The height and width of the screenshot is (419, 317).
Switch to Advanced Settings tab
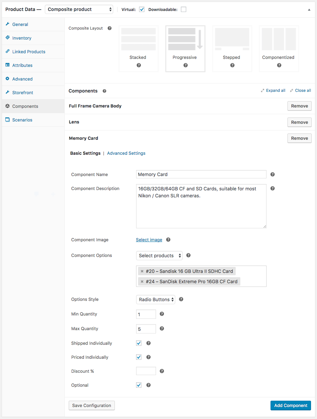[x=126, y=153]
